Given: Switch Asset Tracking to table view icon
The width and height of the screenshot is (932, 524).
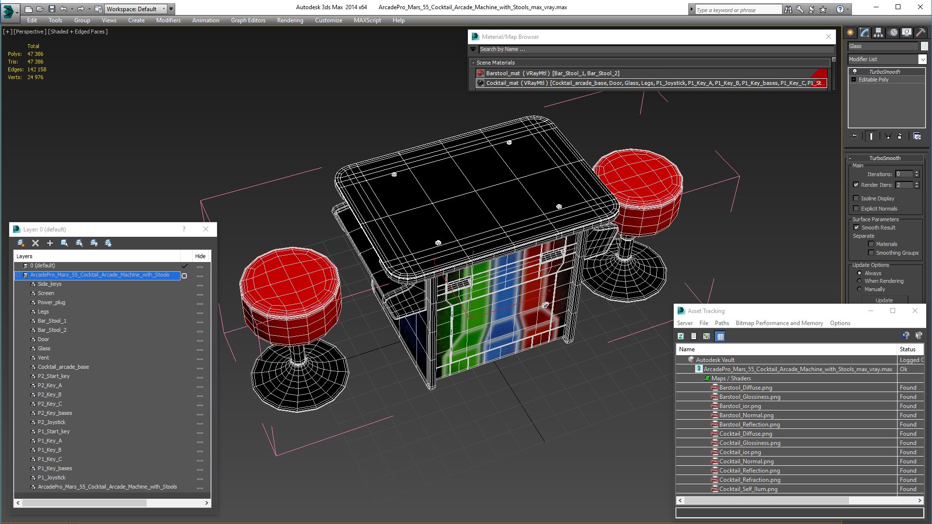Looking at the screenshot, I should click(720, 336).
